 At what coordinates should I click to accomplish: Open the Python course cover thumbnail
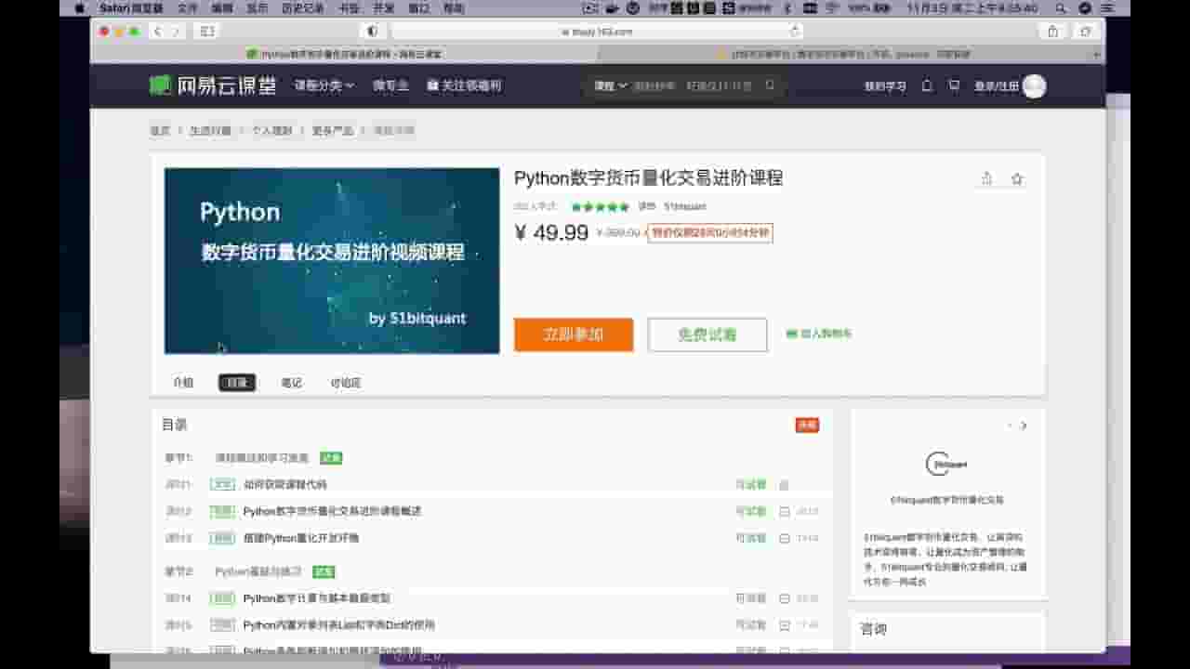pos(332,261)
